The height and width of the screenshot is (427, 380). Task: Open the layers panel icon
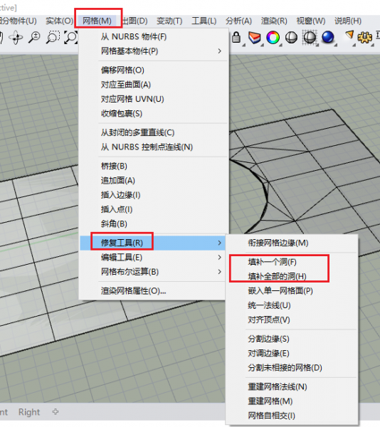coord(255,38)
